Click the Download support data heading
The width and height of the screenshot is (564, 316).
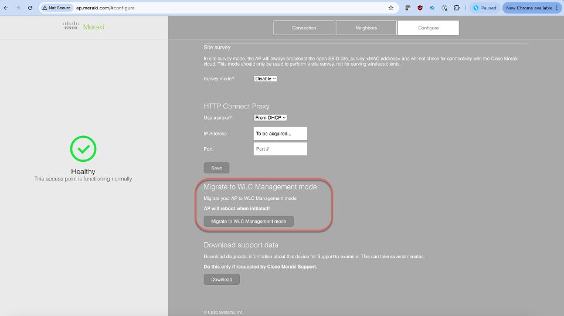[x=240, y=245]
